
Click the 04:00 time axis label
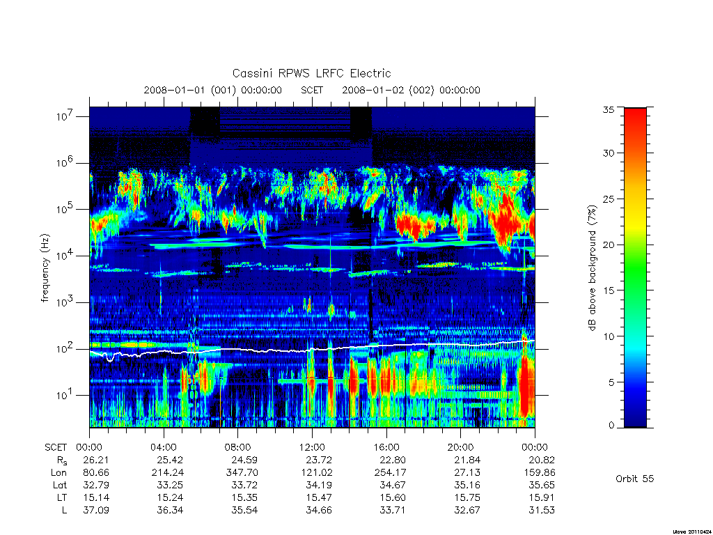click(x=163, y=447)
